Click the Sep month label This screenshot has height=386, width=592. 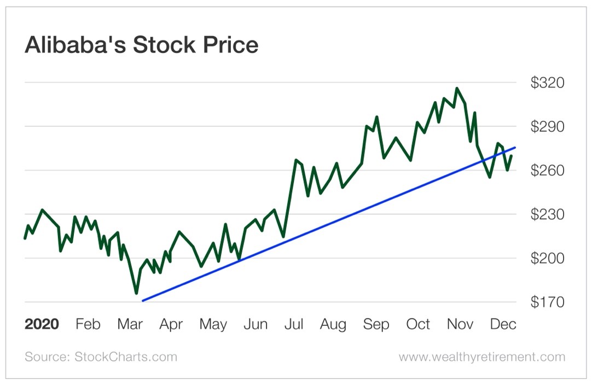(x=376, y=324)
